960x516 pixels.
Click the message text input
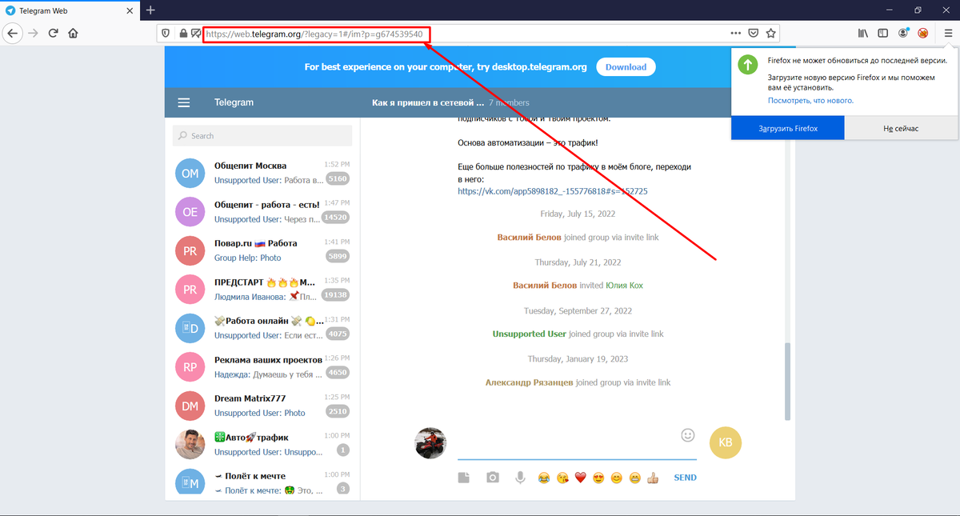click(577, 442)
